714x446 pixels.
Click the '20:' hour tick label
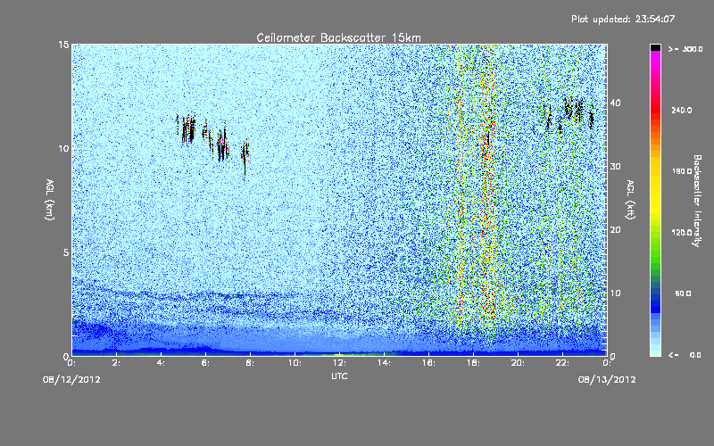(518, 363)
